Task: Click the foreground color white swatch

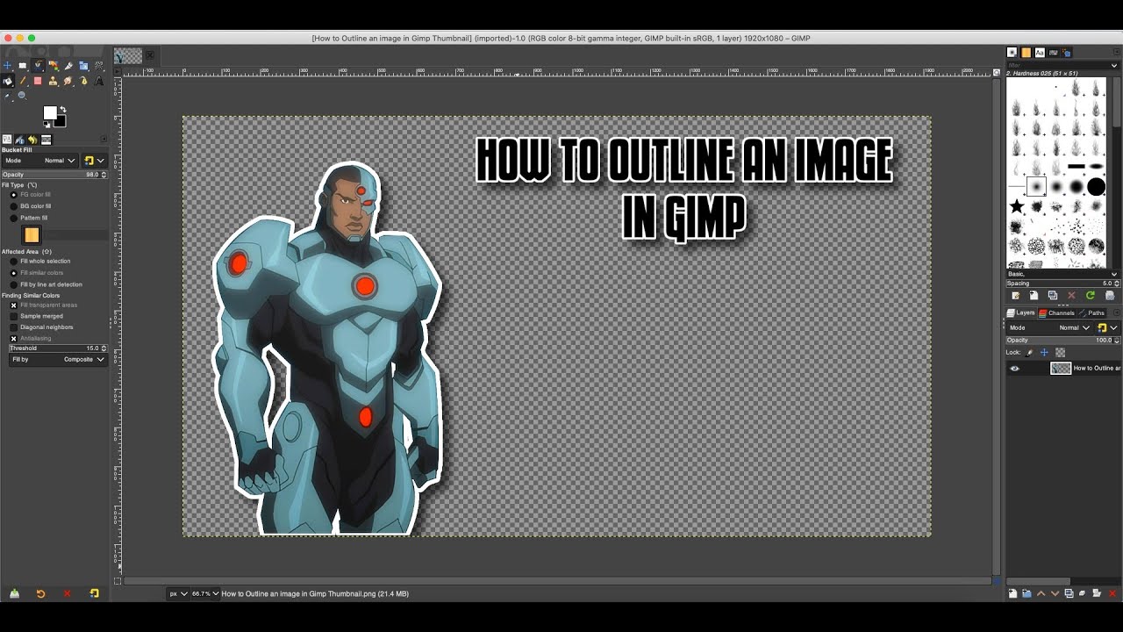Action: (50, 112)
